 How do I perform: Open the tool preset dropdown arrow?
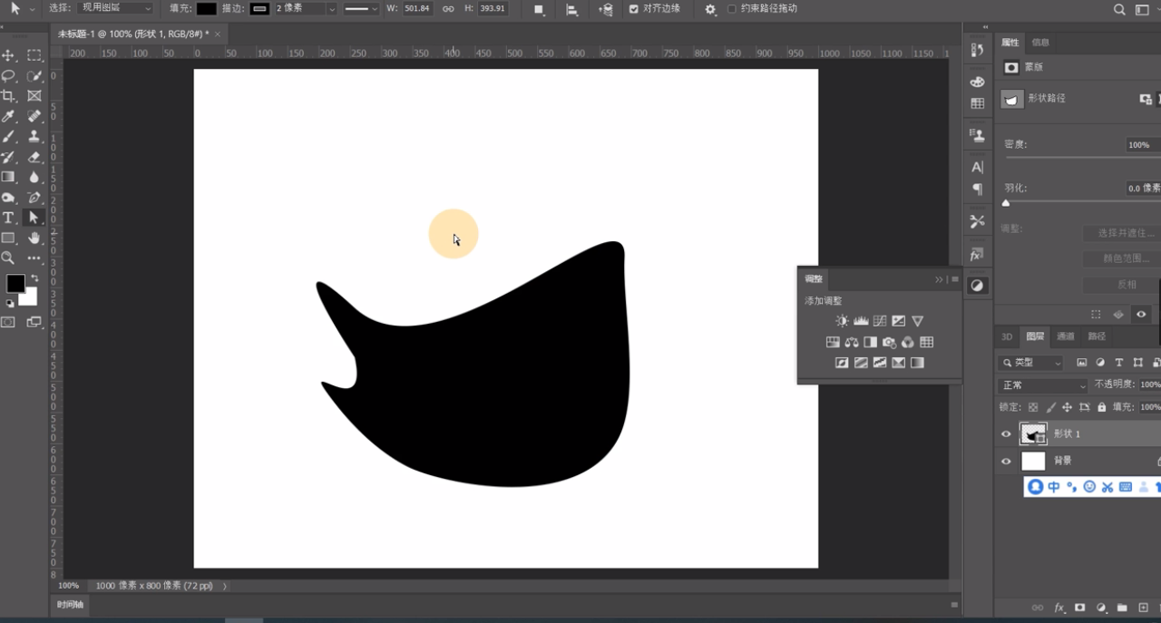tap(32, 9)
